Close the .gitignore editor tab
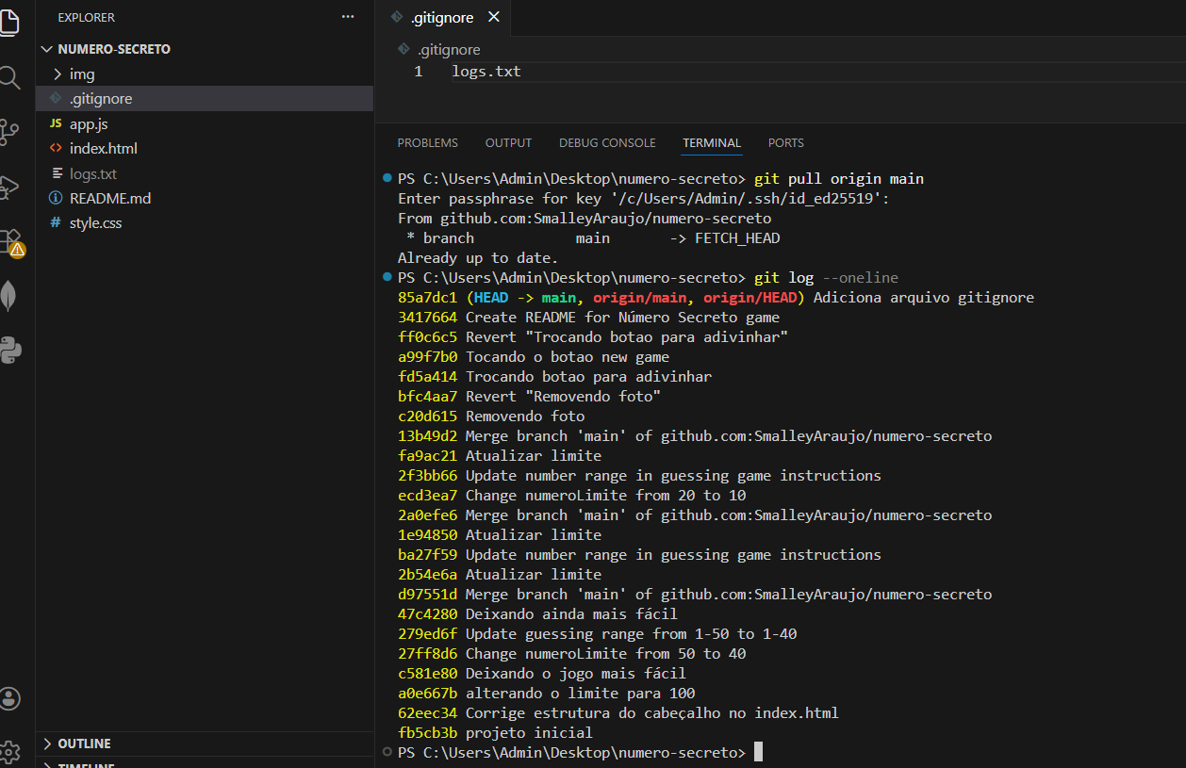 (493, 18)
